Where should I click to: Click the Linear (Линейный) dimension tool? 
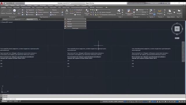click(78, 10)
